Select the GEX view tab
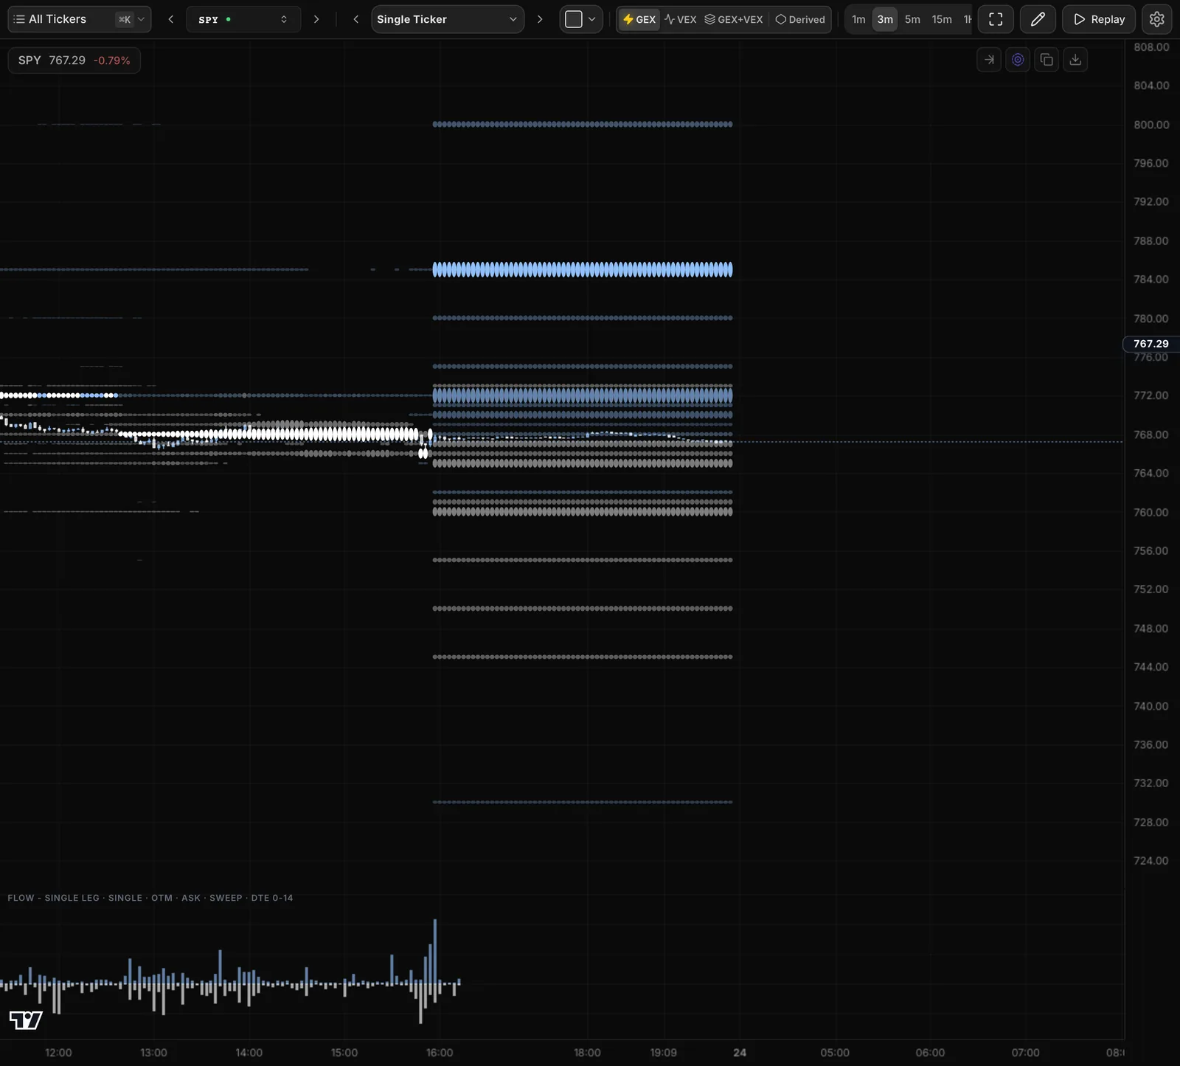Screen dimensions: 1180x1066 point(639,19)
